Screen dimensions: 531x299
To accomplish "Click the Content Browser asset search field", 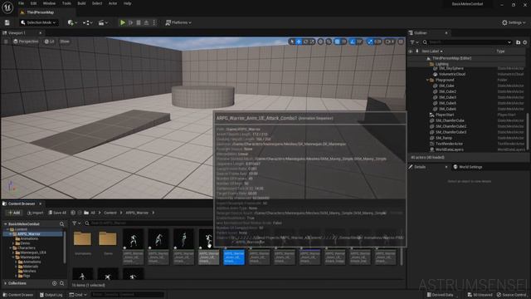I will tap(149, 223).
